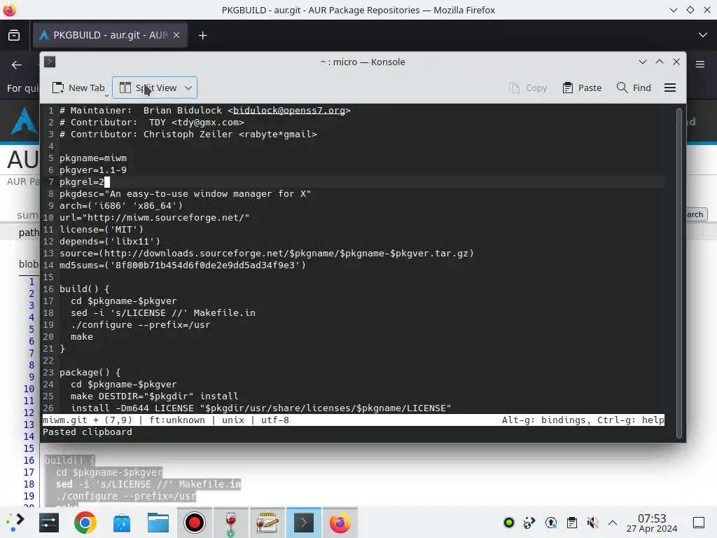Click the red record button taskbar icon
717x538 pixels.
195,523
